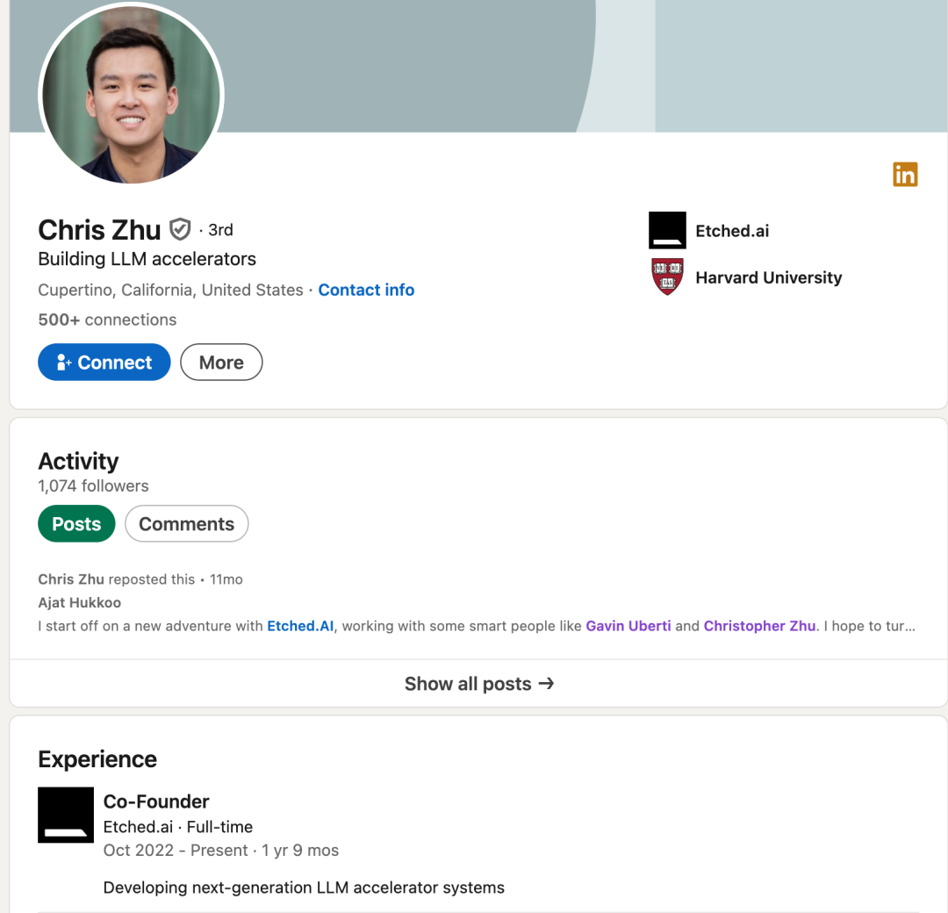Click the Etched.ai company link in header
948x913 pixels.
click(x=732, y=231)
